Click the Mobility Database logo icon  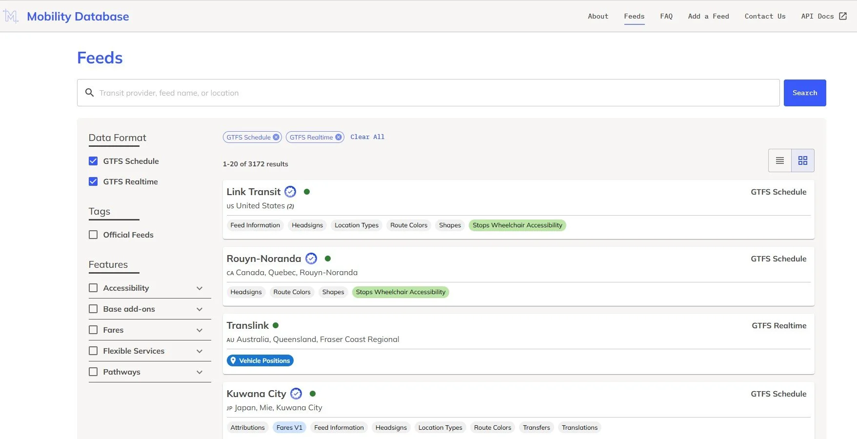[11, 16]
